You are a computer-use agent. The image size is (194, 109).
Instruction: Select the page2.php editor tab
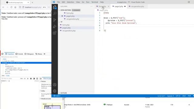click(x=119, y=6)
